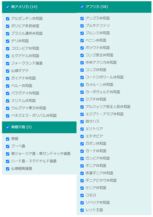The image size is (153, 217).
Task: Uncheck the 西サハラ checkbox
Action: pos(82,121)
